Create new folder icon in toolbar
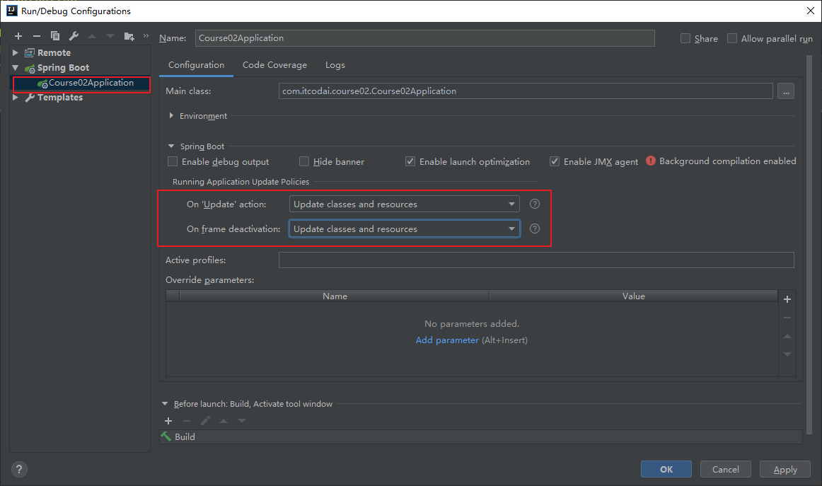 coord(129,36)
